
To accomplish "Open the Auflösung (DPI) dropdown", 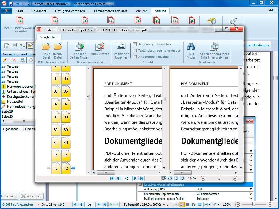I will click(251, 189).
